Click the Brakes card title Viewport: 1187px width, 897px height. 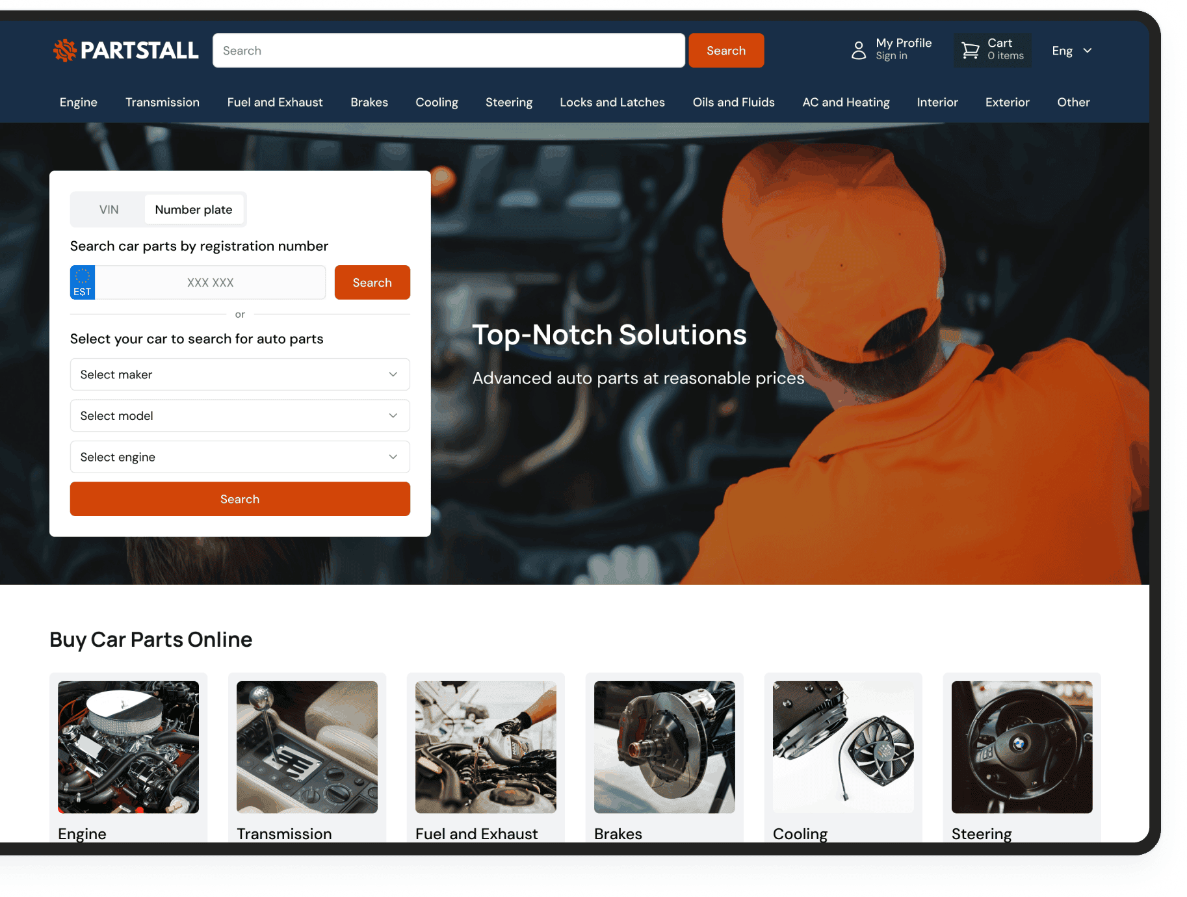click(618, 833)
